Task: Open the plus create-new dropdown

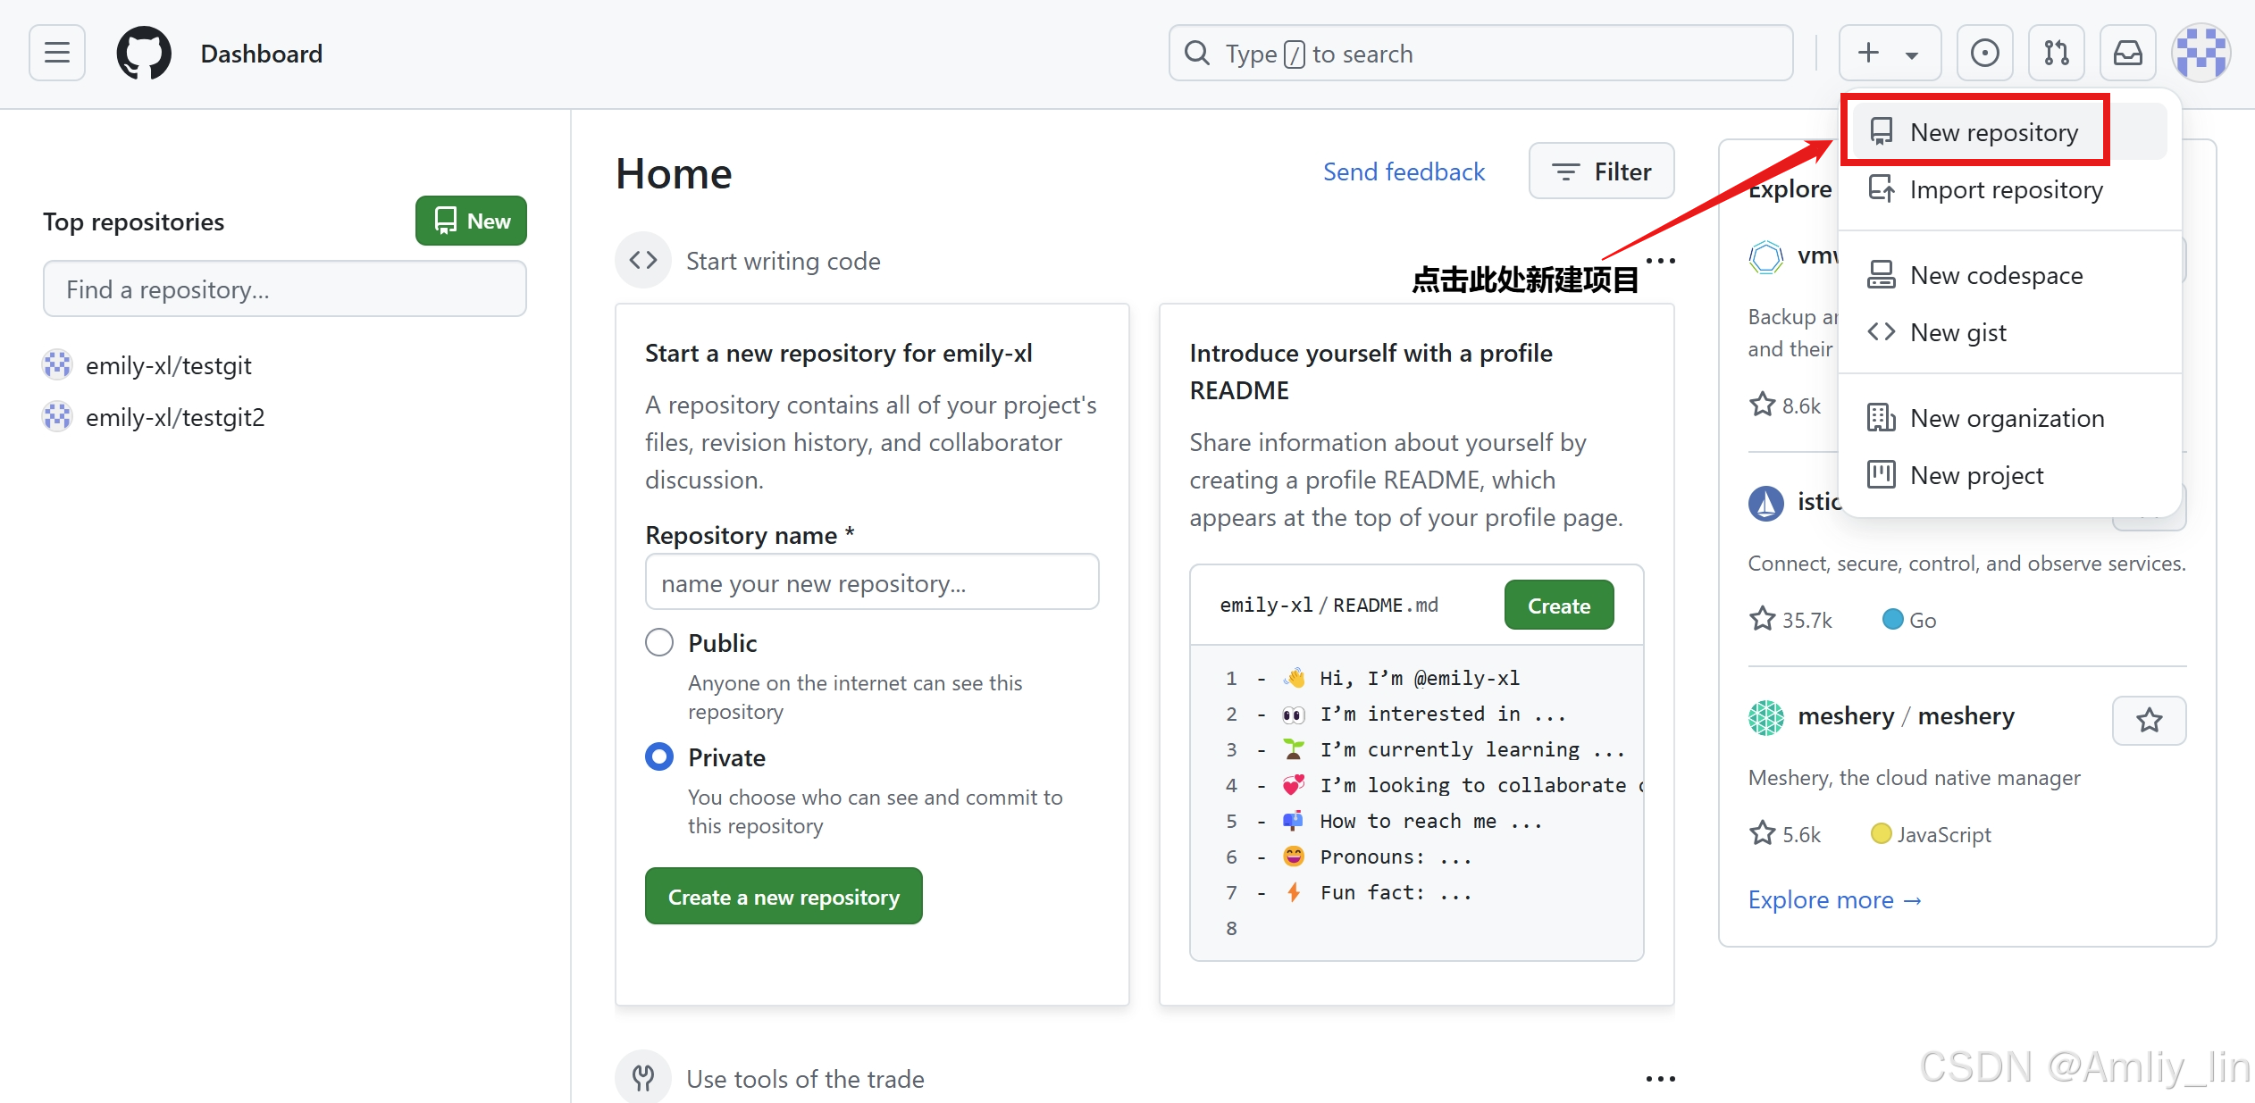Action: pyautogui.click(x=1889, y=54)
